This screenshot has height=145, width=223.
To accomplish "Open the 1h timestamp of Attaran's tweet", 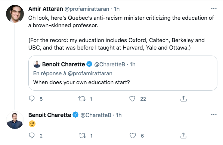I will 117,9.
